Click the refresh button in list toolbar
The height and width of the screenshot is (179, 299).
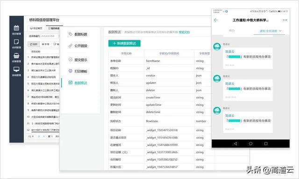pos(34,44)
